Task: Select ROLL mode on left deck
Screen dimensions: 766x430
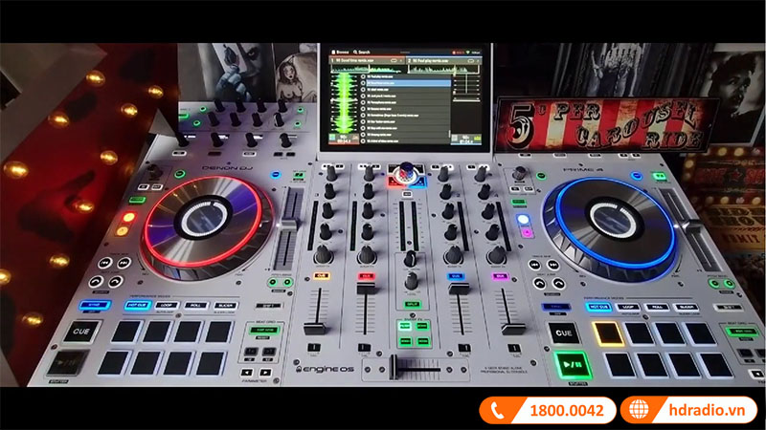Action: tap(196, 305)
